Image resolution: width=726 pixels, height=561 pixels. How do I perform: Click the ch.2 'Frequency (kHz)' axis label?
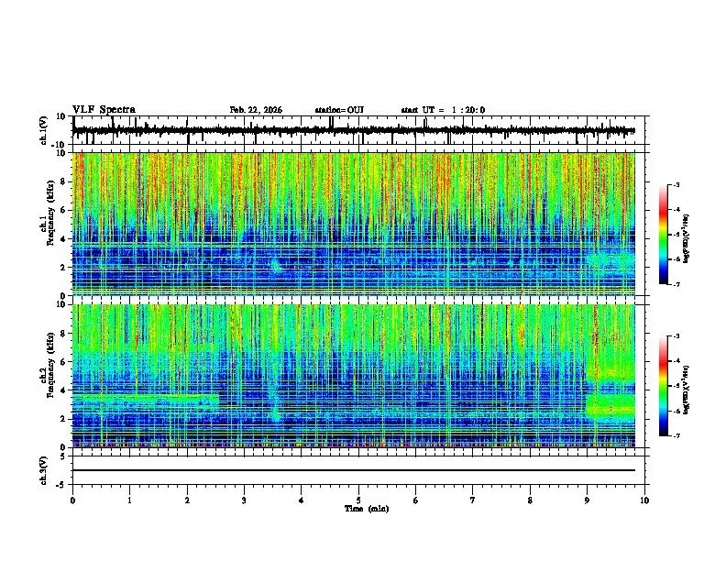50,365
